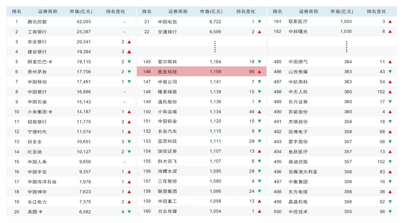Select the 腾讯控股 company name
Screen dimensions: 404x223
pyautogui.click(x=37, y=22)
